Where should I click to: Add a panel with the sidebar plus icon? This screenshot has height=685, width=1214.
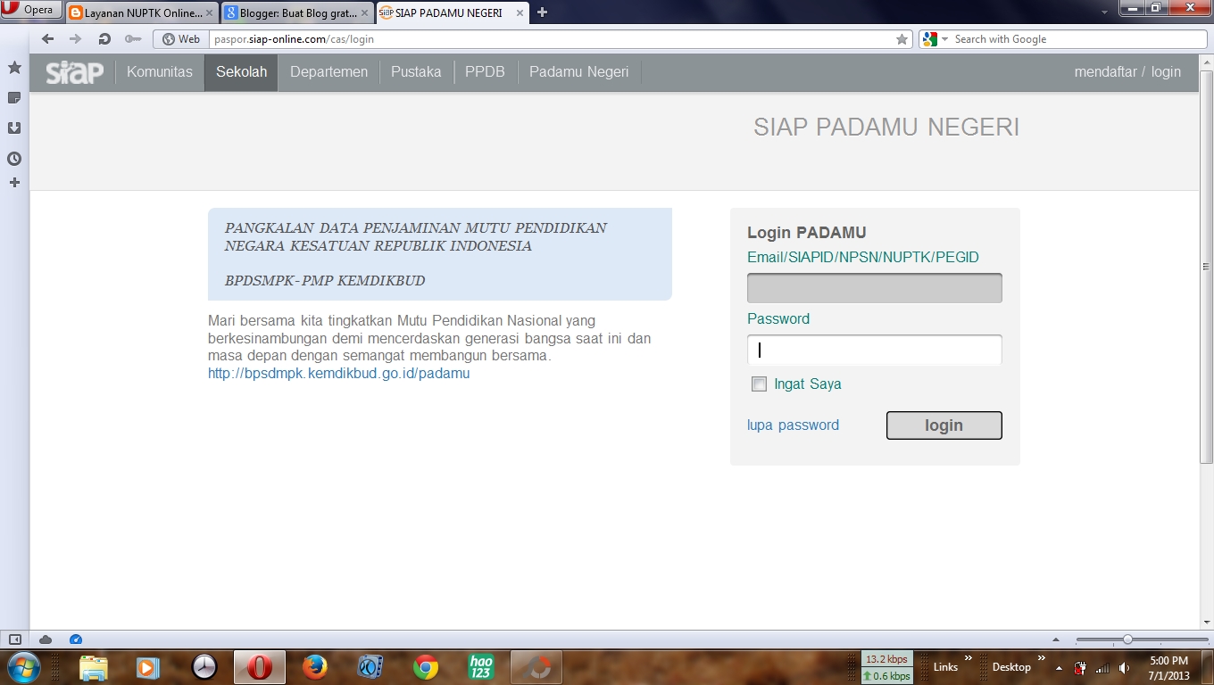(14, 183)
